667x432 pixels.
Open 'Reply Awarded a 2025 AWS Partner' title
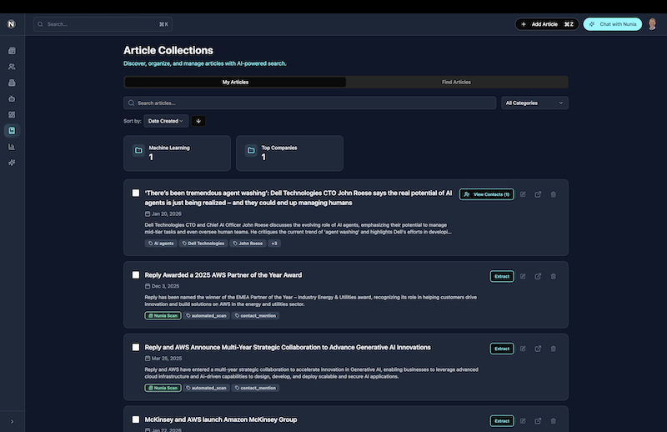(223, 275)
